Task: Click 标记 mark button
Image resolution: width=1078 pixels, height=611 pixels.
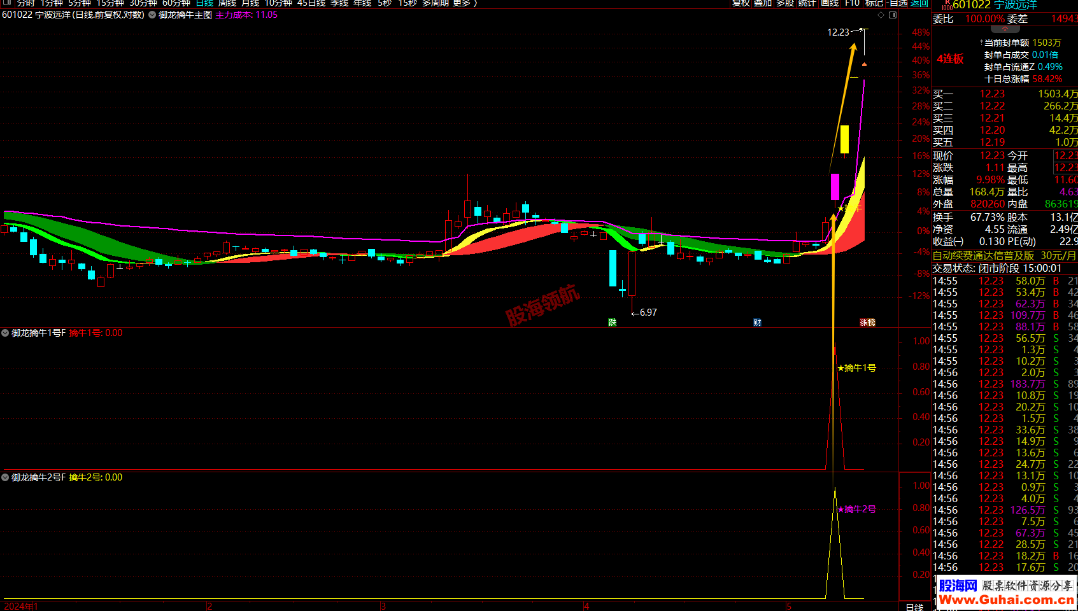Action: coord(874,3)
